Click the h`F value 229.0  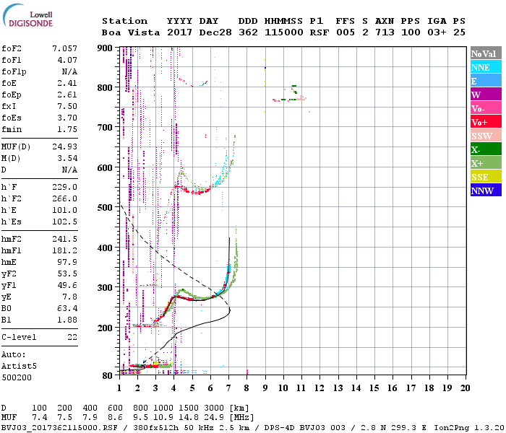pyautogui.click(x=64, y=187)
